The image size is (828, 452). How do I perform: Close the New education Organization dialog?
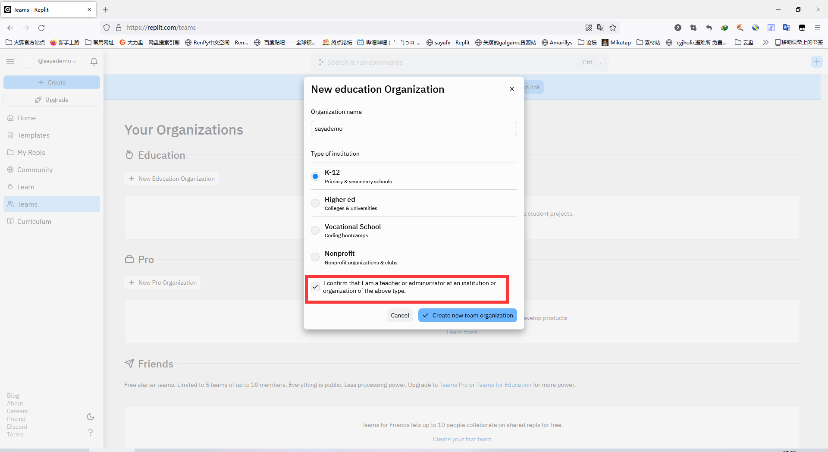pyautogui.click(x=512, y=89)
